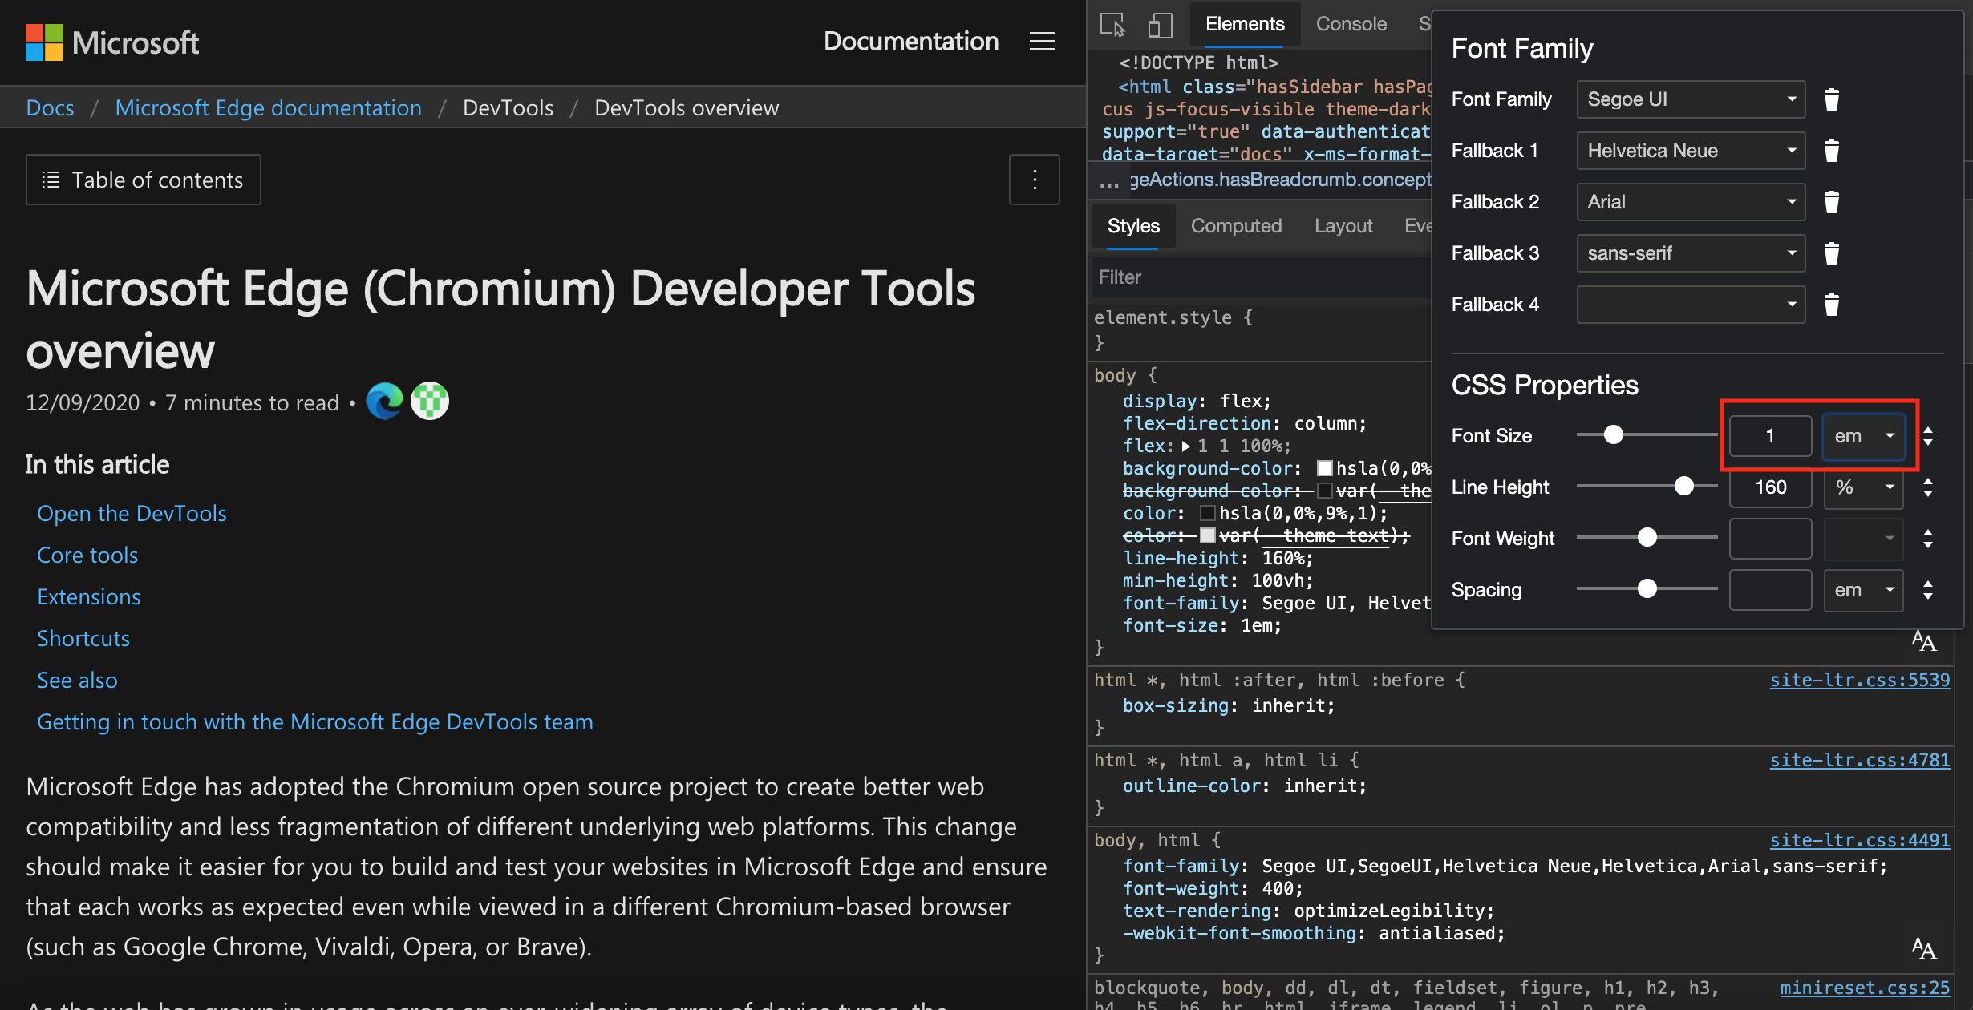Click the inspect element cursor icon

[1111, 22]
